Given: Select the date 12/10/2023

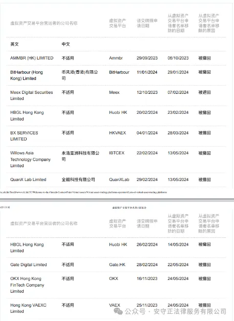Looking at the screenshot, I should point(147,92).
